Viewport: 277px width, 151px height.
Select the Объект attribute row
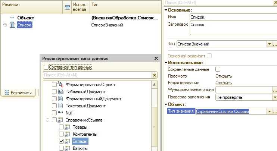click(x=81, y=18)
